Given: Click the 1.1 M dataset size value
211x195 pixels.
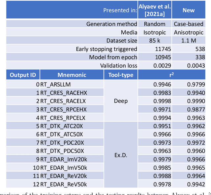Looking at the screenshot, I should click(189, 40).
